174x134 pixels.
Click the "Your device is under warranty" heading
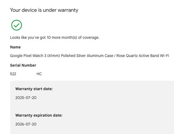(44, 10)
